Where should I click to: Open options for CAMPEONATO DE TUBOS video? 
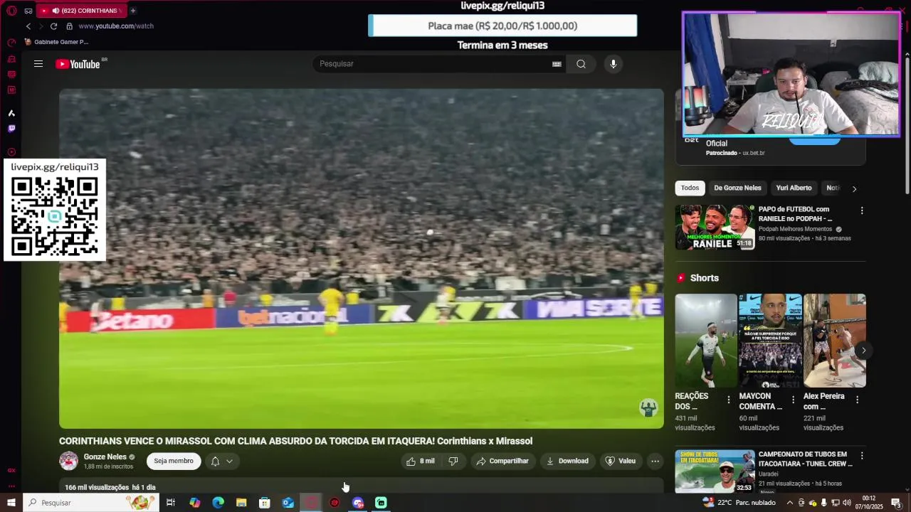point(862,455)
